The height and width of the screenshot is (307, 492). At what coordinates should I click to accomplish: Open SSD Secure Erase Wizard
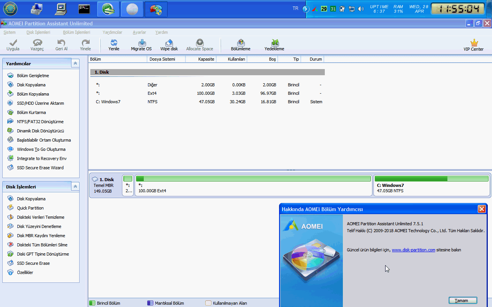pos(36,168)
